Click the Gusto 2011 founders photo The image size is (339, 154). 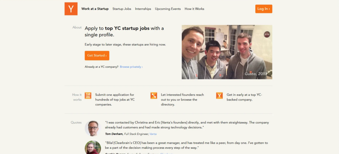pos(227,52)
